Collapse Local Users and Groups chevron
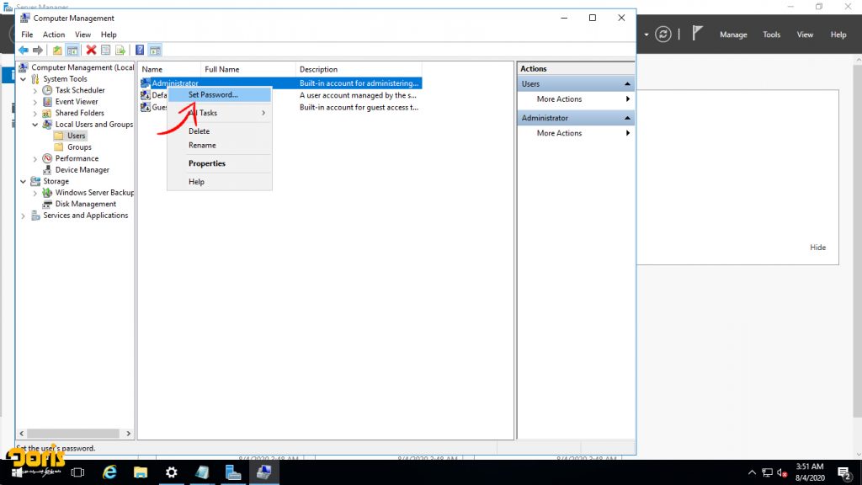862x485 pixels. click(x=35, y=125)
